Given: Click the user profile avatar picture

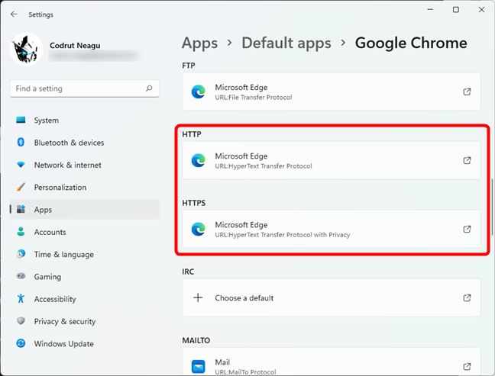Looking at the screenshot, I should click(26, 50).
